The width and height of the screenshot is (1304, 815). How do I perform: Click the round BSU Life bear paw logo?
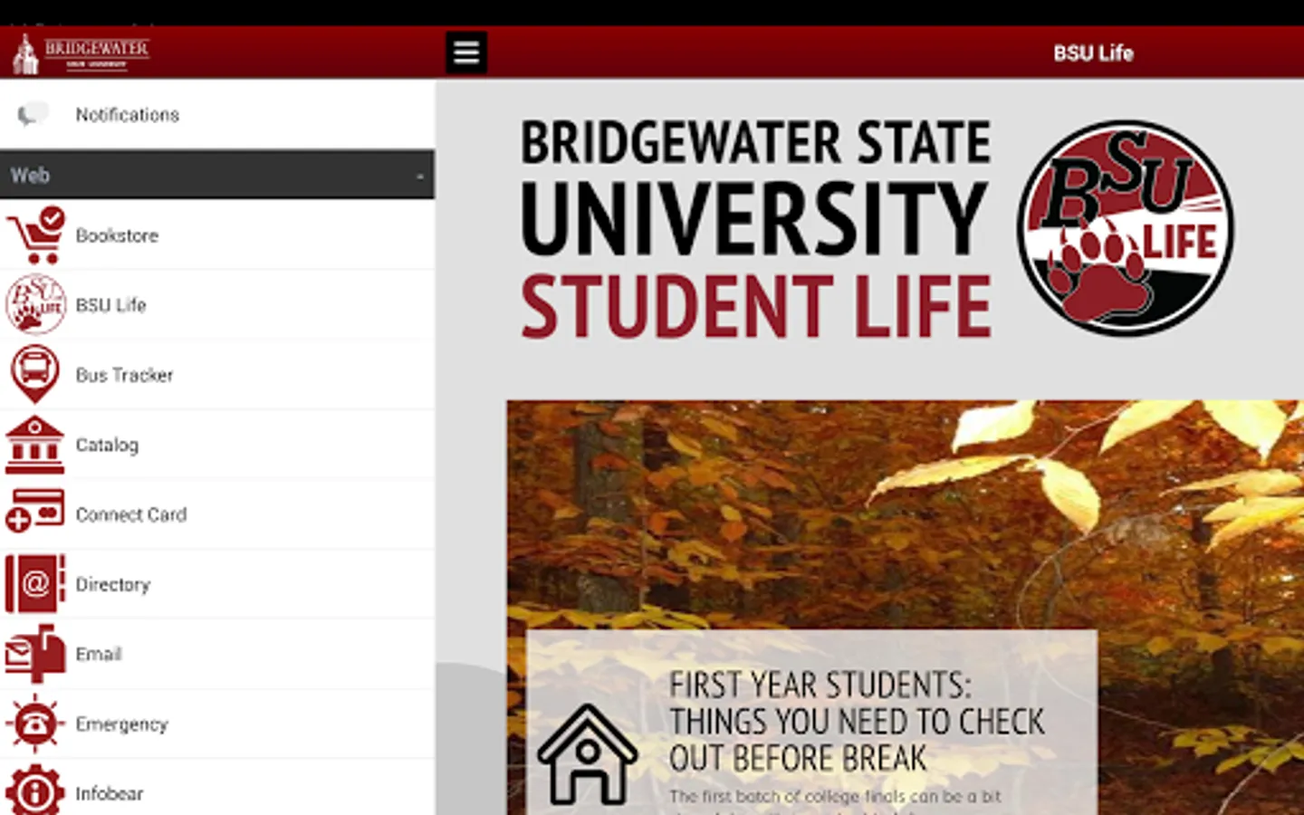coord(1125,228)
